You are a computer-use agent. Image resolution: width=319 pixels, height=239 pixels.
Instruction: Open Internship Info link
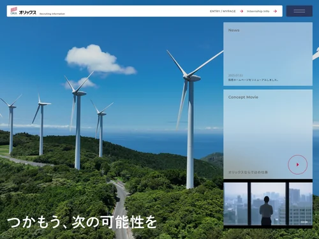258,11
